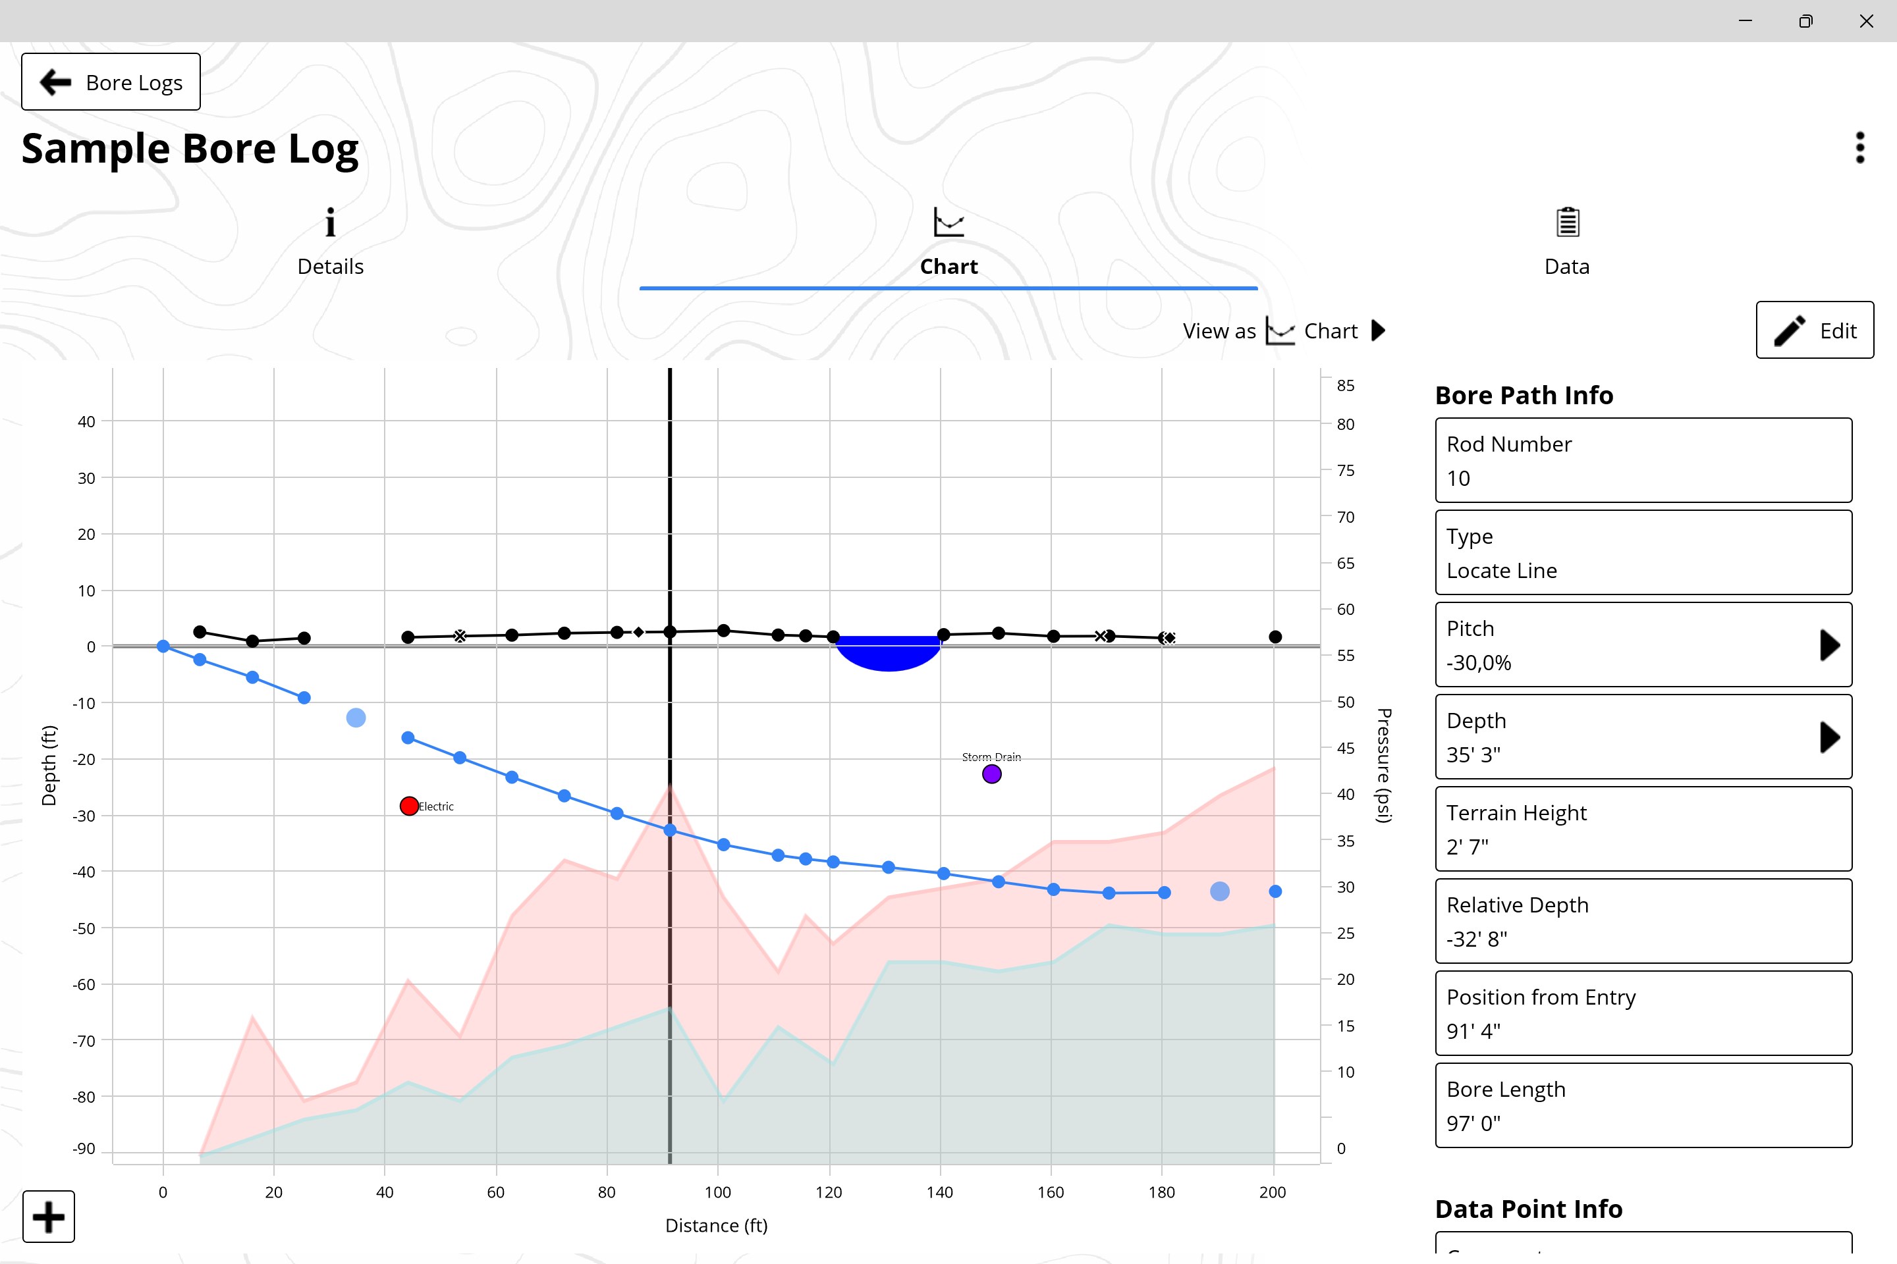Click the small chart icon beside View as

click(x=1280, y=330)
